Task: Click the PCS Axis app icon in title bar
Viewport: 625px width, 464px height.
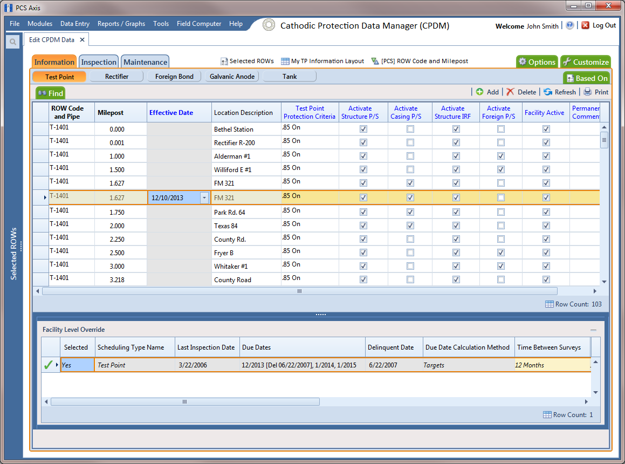Action: [8, 8]
